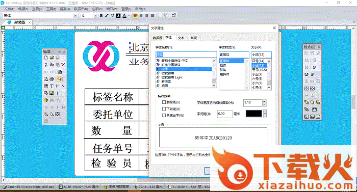
Task: Toggle Bold in the format toolbar
Action: (x=101, y=15)
